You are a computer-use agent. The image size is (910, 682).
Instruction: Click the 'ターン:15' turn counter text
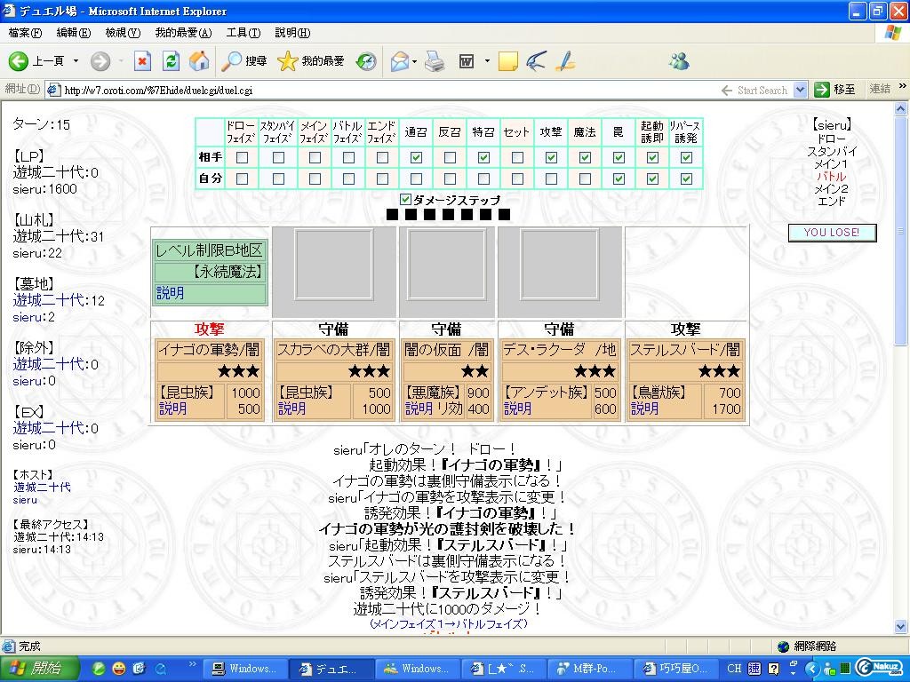click(x=41, y=124)
